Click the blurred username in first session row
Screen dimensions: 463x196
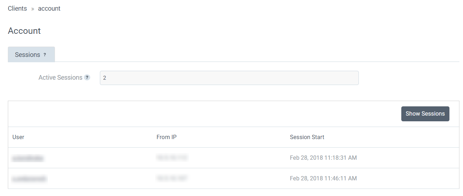tap(28, 158)
